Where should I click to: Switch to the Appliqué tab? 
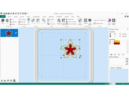point(51,17)
